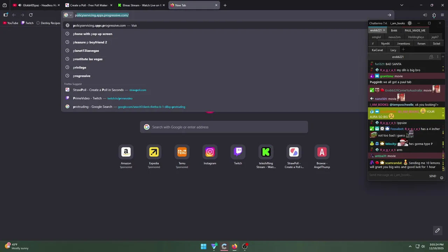Open the list all tabs dropdown
Viewport: 448px width, 252px height.
point(402,5)
